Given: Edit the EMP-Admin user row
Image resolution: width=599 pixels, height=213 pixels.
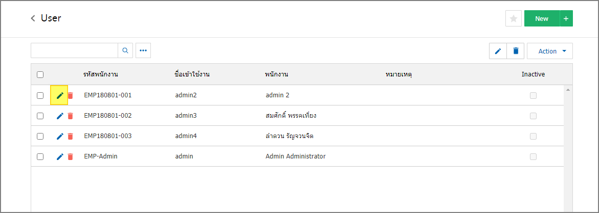Looking at the screenshot, I should pos(60,156).
